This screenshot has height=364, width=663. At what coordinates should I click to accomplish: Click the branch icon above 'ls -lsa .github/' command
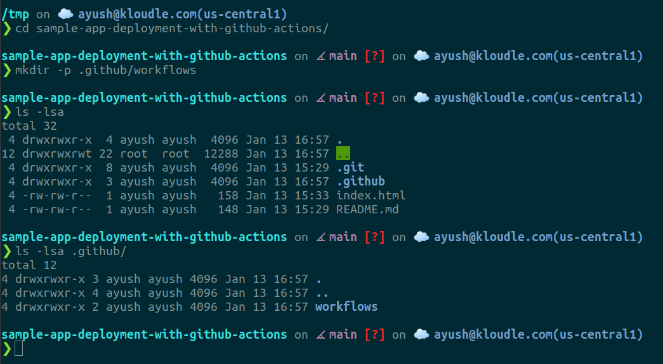click(318, 237)
